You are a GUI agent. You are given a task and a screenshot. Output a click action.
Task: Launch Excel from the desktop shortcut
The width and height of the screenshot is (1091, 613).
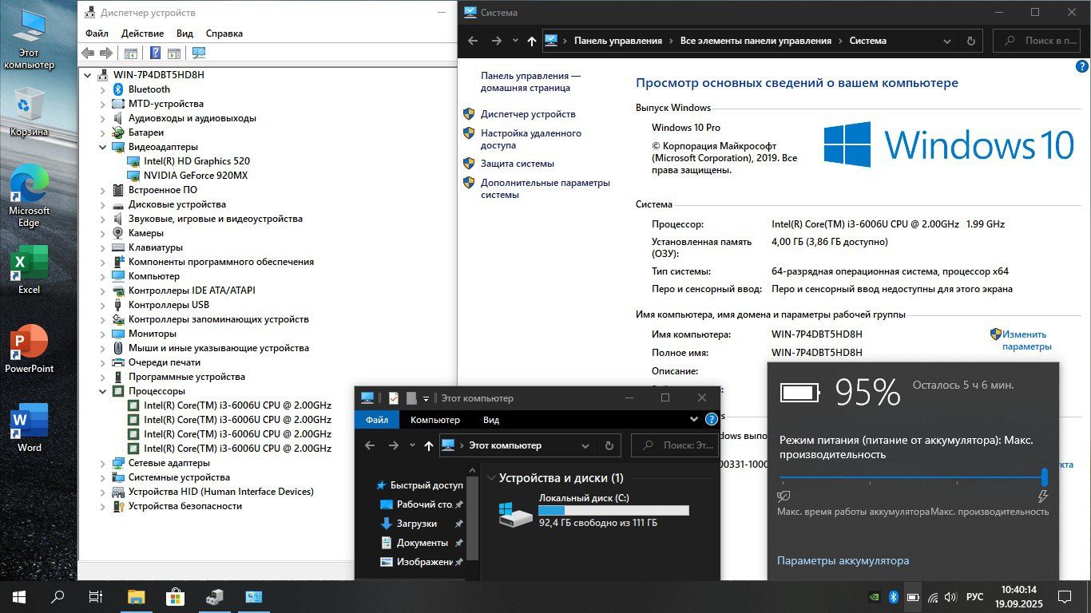29,270
